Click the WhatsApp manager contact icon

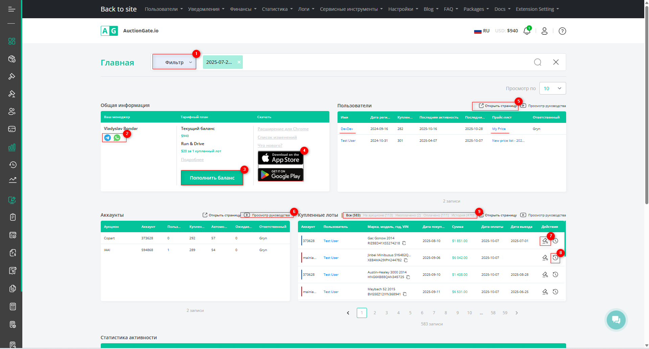[117, 138]
